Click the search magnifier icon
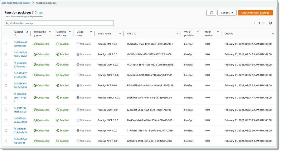The image size is (281, 152). click(7, 23)
